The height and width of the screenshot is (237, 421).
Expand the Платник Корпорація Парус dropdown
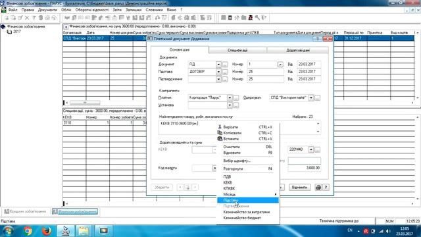(x=230, y=98)
